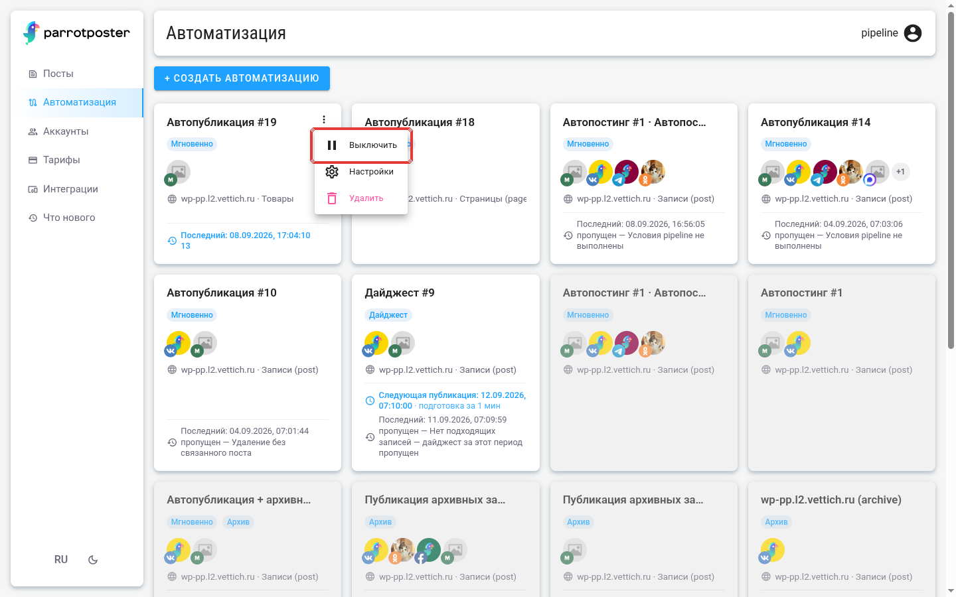Toggle dark mode with the moon icon

(93, 560)
